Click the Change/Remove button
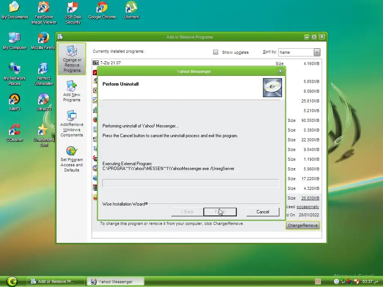Image resolution: width=383 pixels, height=287 pixels. pos(303,225)
